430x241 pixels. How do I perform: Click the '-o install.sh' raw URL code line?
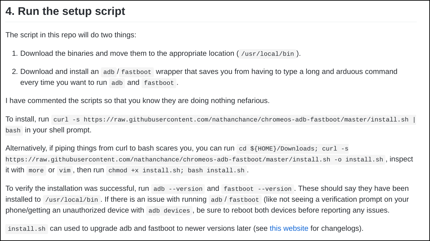[195, 160]
